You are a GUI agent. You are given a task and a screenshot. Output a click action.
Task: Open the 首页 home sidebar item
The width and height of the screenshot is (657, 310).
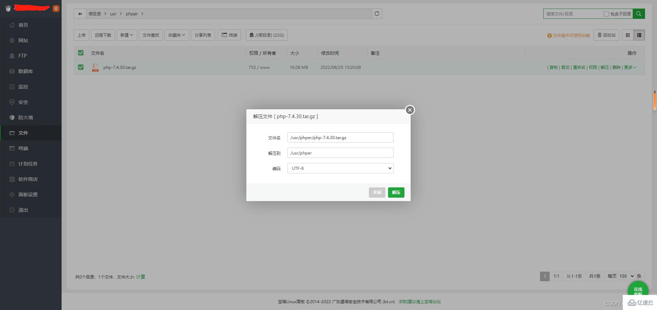[31, 25]
